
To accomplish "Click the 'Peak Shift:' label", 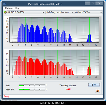I will (x=10, y=89).
